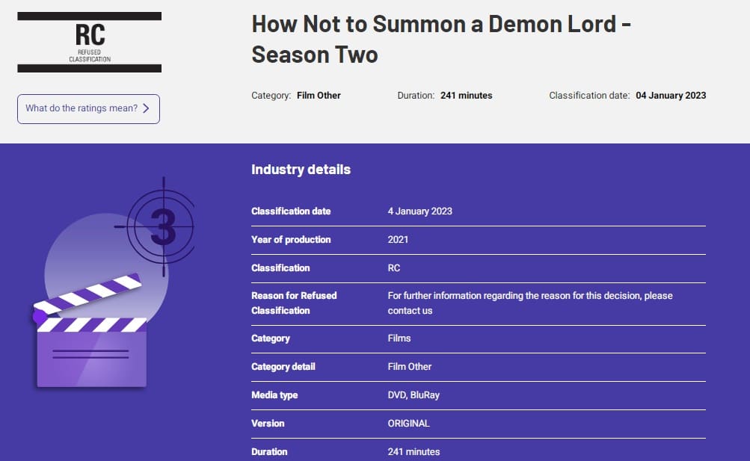This screenshot has width=750, height=461.
Task: Click the '4 January 2023' table value
Action: [419, 211]
